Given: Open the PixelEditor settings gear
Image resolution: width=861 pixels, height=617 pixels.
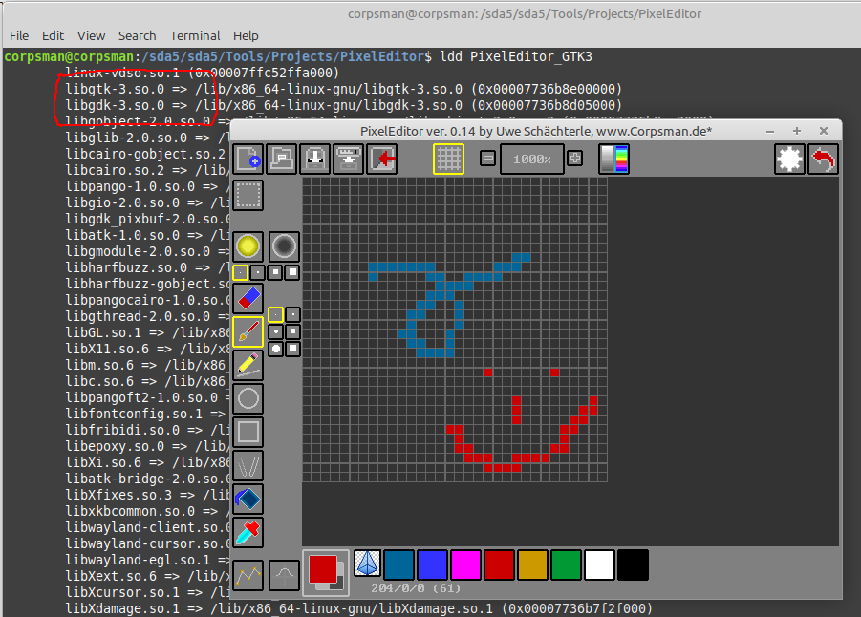Looking at the screenshot, I should pyautogui.click(x=789, y=159).
